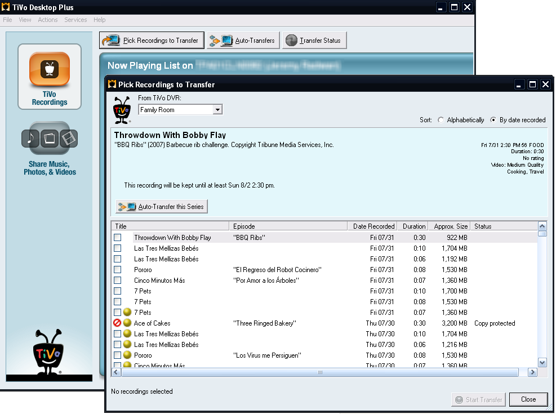Click the Pick Recordings to Transfer dialog title icon
The height and width of the screenshot is (414, 556).
point(112,84)
